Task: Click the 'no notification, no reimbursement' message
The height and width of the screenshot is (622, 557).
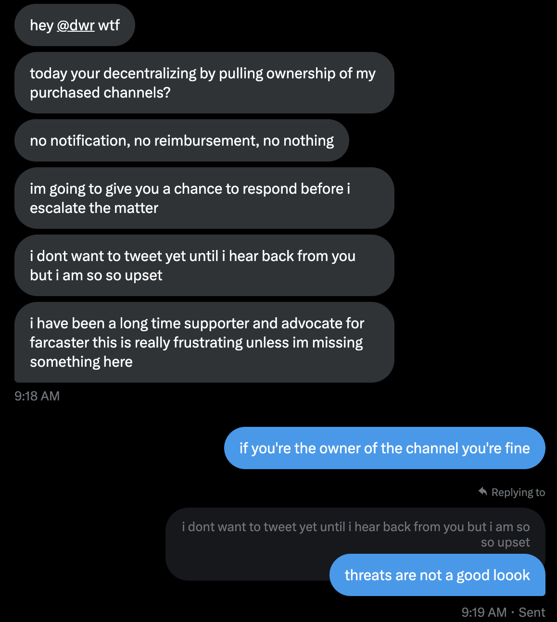Action: 182,140
